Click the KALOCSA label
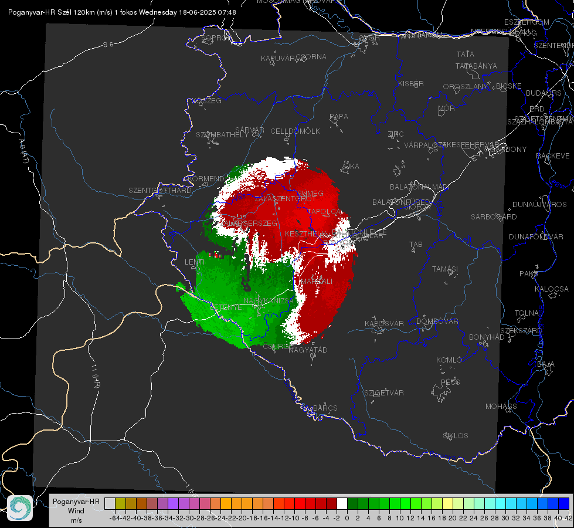574x528 pixels. tap(552, 289)
